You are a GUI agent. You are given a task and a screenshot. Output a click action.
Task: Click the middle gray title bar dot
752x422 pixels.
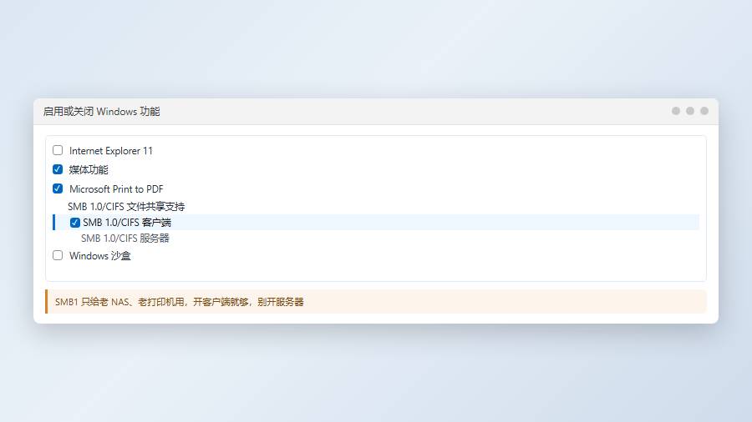pos(690,111)
